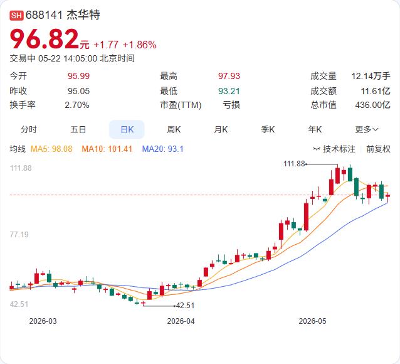Toggle 技术标注 technical annotations
Screen dimensions: 400x364
pyautogui.click(x=339, y=149)
